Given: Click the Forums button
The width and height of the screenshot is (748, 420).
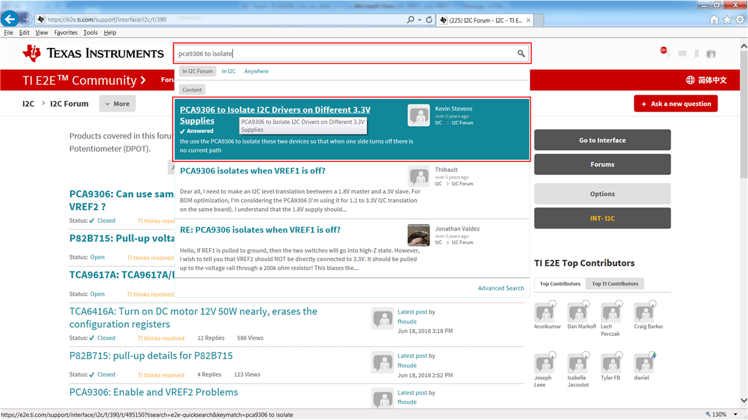Looking at the screenshot, I should click(602, 164).
